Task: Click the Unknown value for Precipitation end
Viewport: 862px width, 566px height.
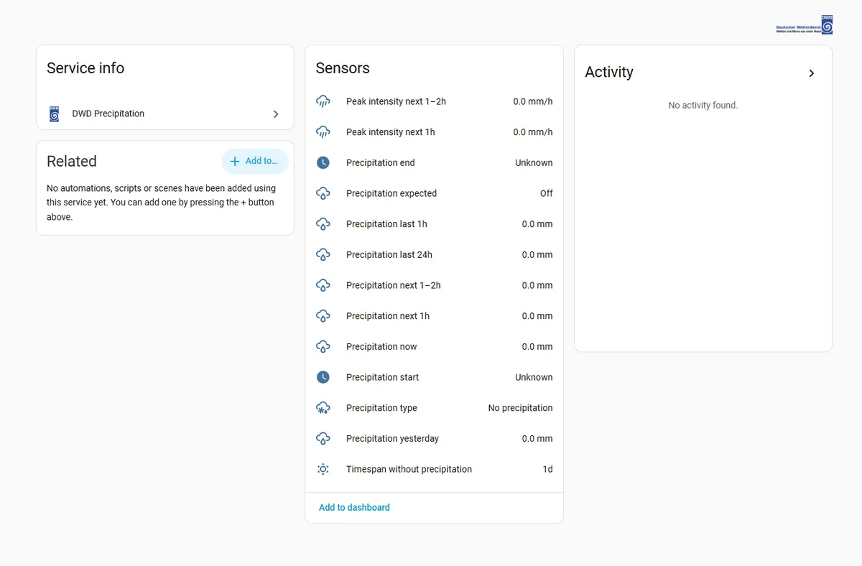Action: tap(534, 163)
